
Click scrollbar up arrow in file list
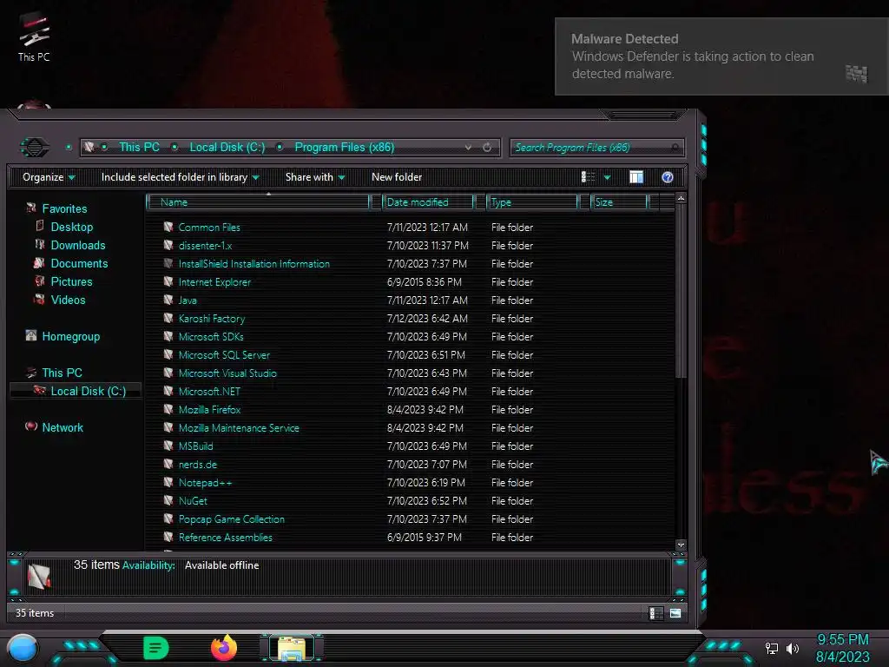pyautogui.click(x=681, y=199)
